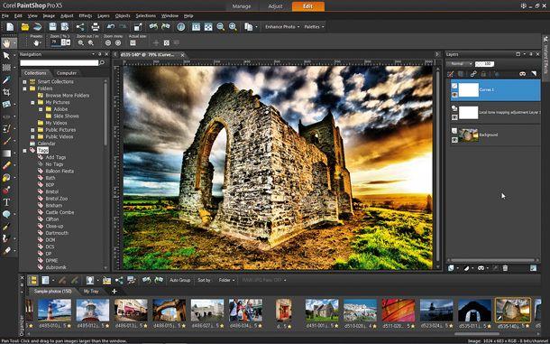This screenshot has height=344, width=550.
Task: Select the Crop tool
Action: pyautogui.click(x=6, y=92)
